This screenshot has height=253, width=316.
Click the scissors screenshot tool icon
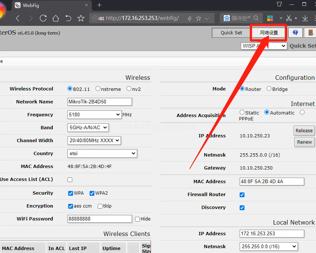(x=289, y=18)
